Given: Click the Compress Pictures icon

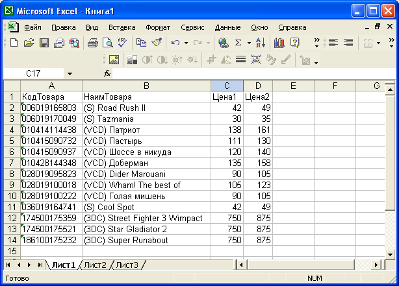Looking at the screenshot, I should point(256,60).
